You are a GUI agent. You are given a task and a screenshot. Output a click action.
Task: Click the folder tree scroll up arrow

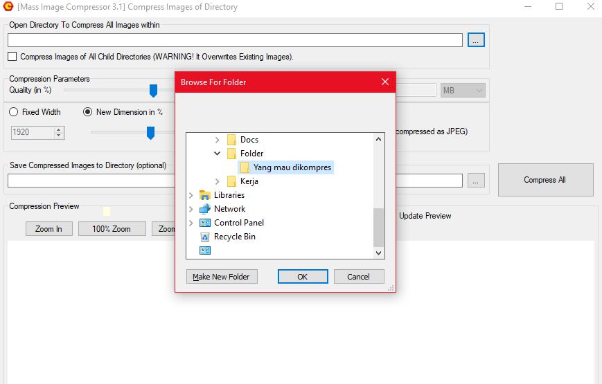(378, 139)
